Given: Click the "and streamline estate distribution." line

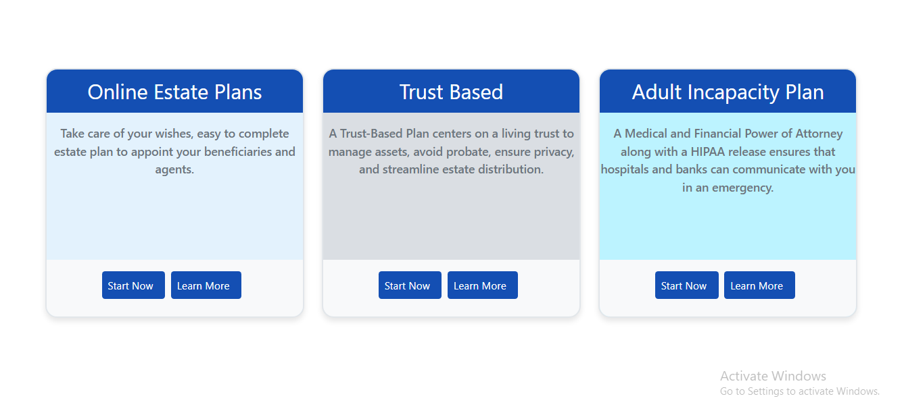Looking at the screenshot, I should 451,169.
